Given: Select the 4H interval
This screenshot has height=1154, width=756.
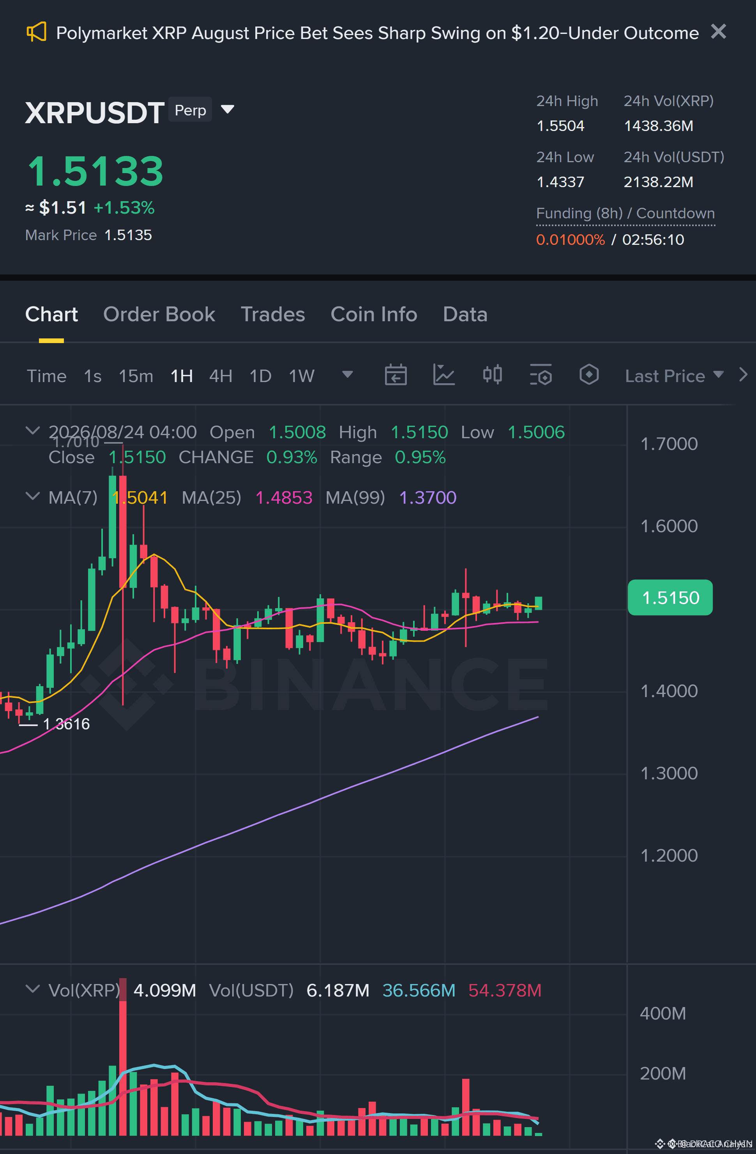Looking at the screenshot, I should coord(221,376).
